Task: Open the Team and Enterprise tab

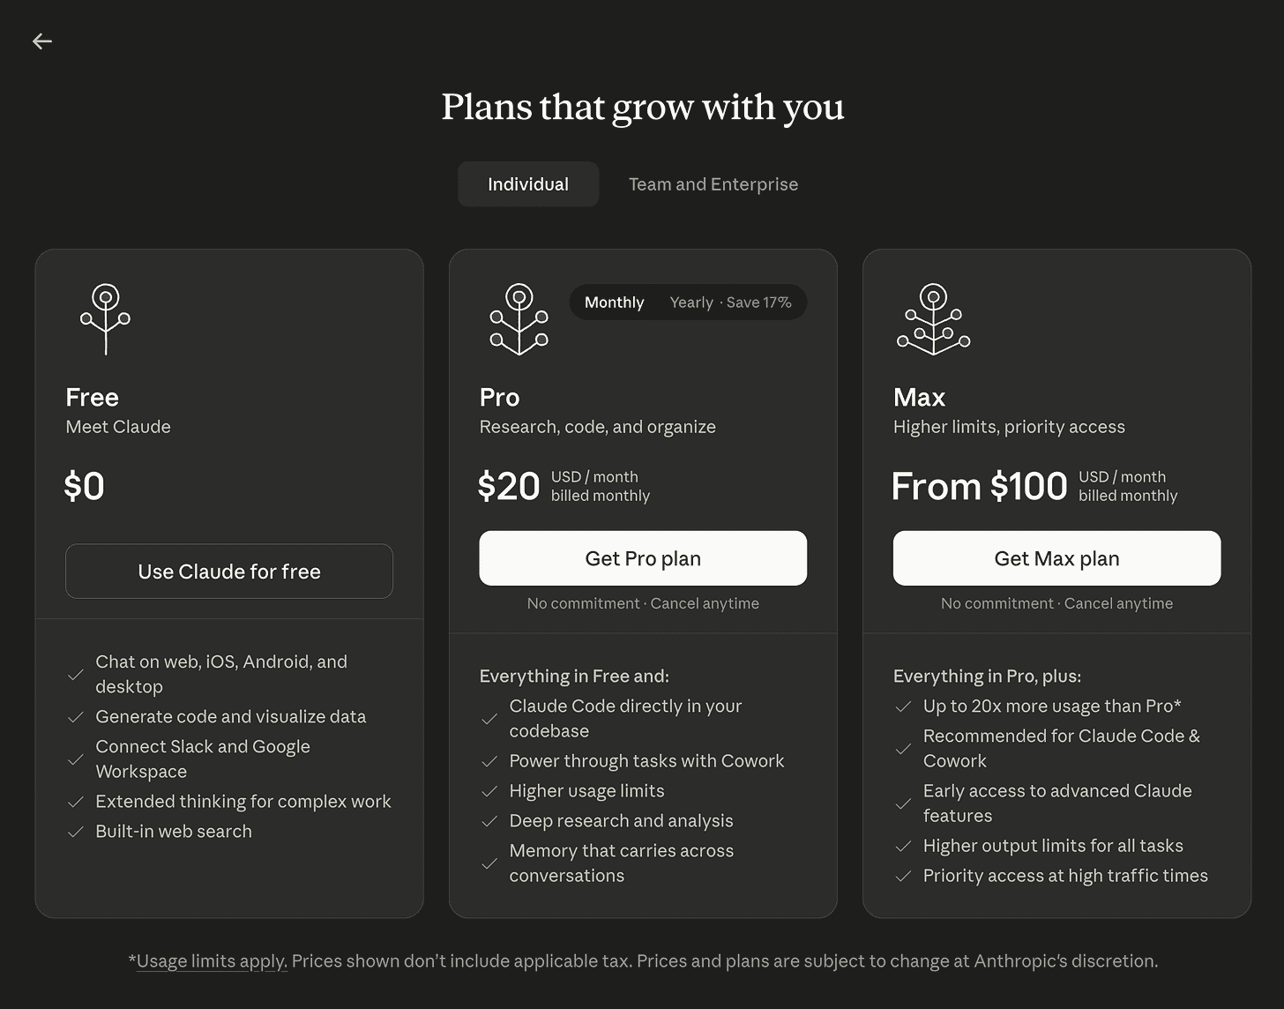Action: coord(713,184)
